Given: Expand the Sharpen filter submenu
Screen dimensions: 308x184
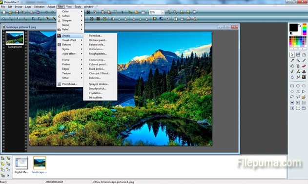Looking at the screenshot, I should point(70,20).
